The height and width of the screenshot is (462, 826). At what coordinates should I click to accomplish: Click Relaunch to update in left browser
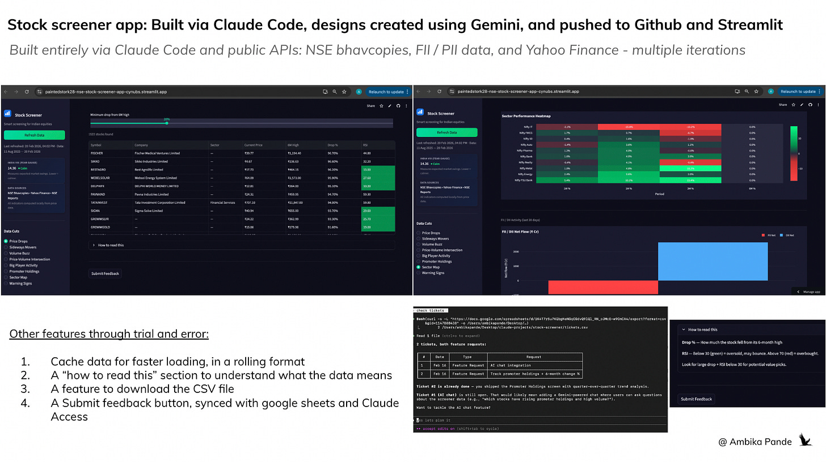coord(386,92)
